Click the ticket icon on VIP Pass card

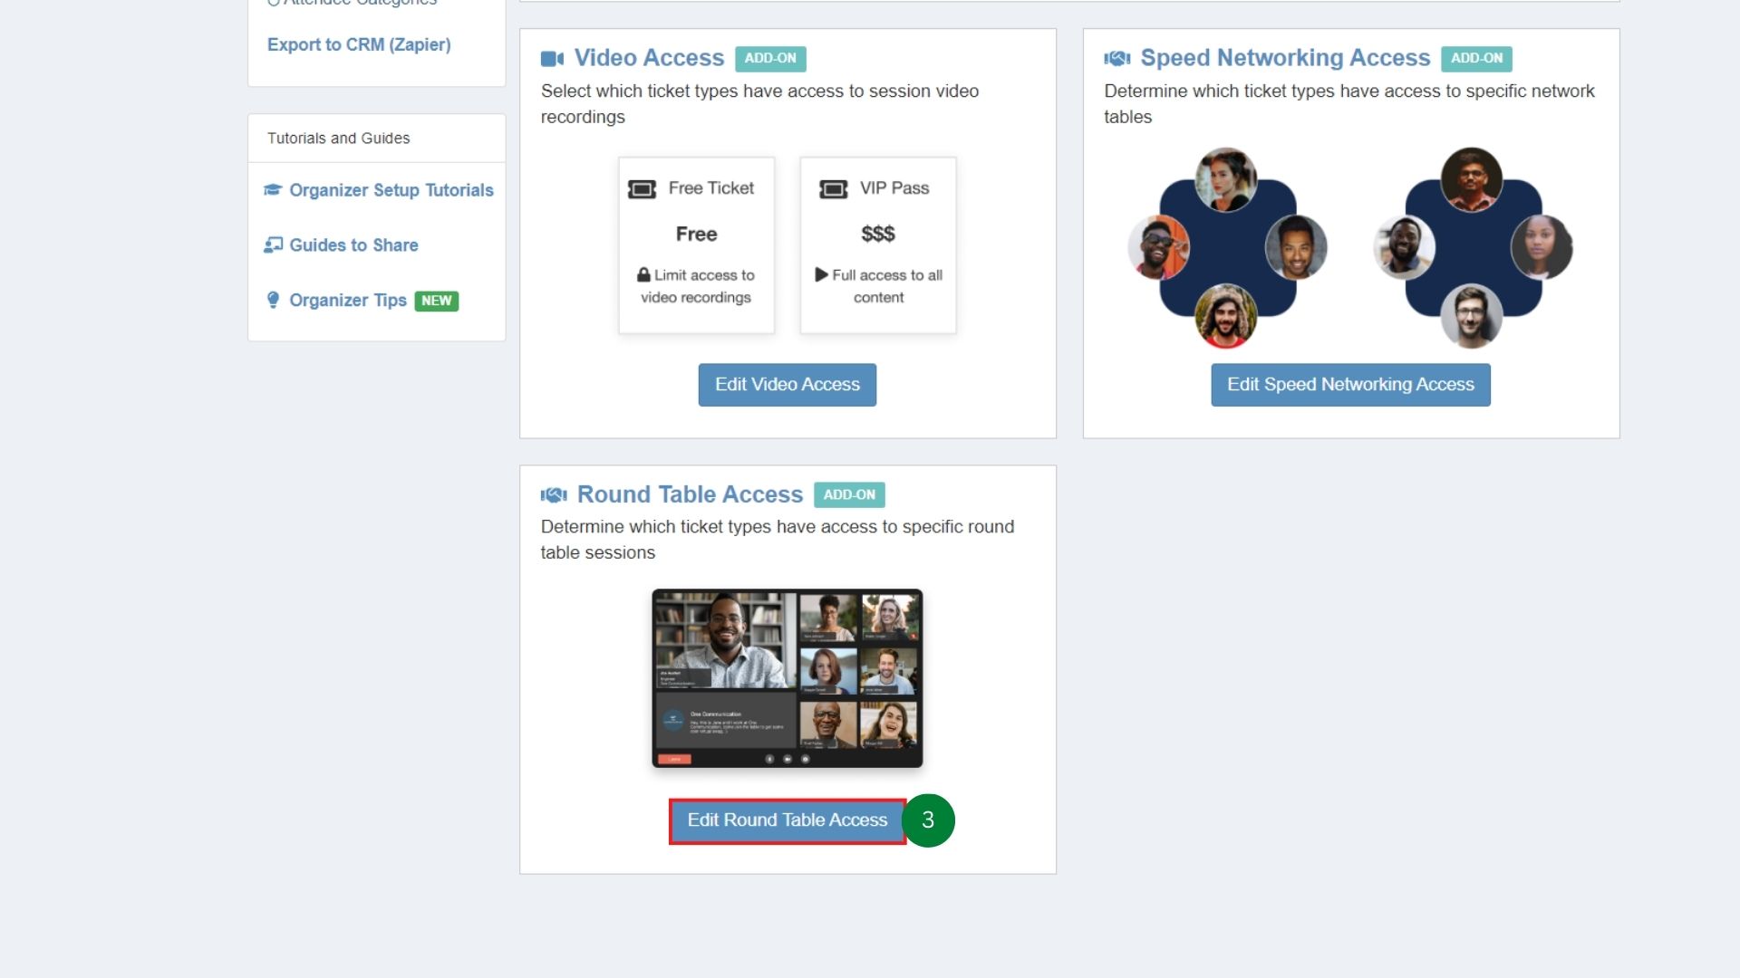(x=833, y=189)
